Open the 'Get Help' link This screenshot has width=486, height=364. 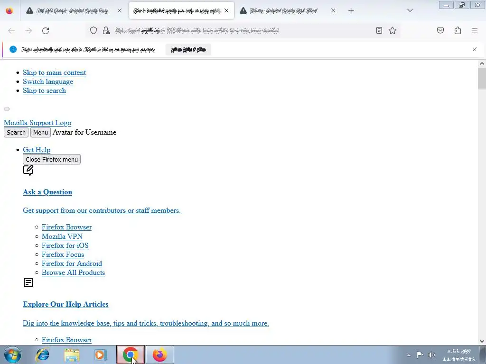click(37, 150)
